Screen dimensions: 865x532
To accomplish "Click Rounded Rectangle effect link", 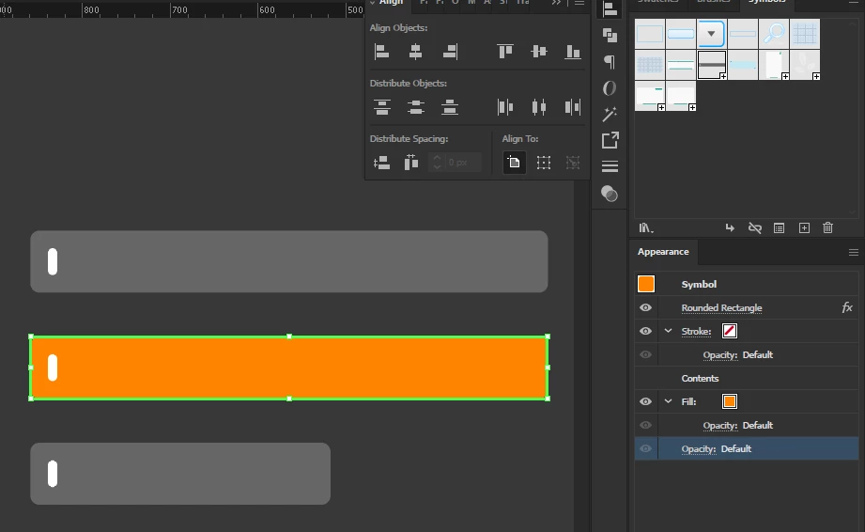I will 721,308.
